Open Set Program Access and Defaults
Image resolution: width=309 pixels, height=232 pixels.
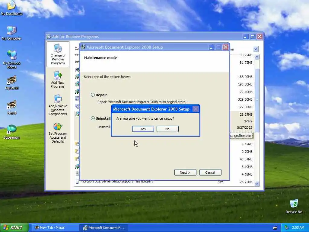pyautogui.click(x=58, y=133)
